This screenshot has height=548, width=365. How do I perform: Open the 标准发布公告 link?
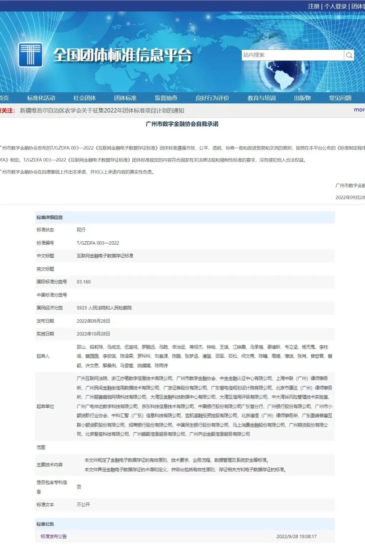tap(54, 537)
